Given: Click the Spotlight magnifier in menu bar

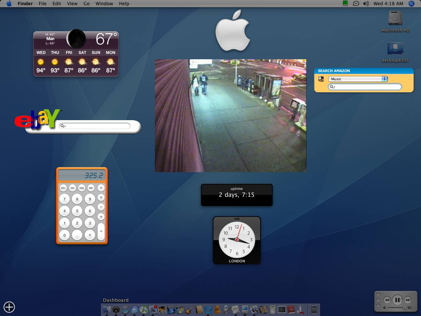Looking at the screenshot, I should tap(411, 4).
